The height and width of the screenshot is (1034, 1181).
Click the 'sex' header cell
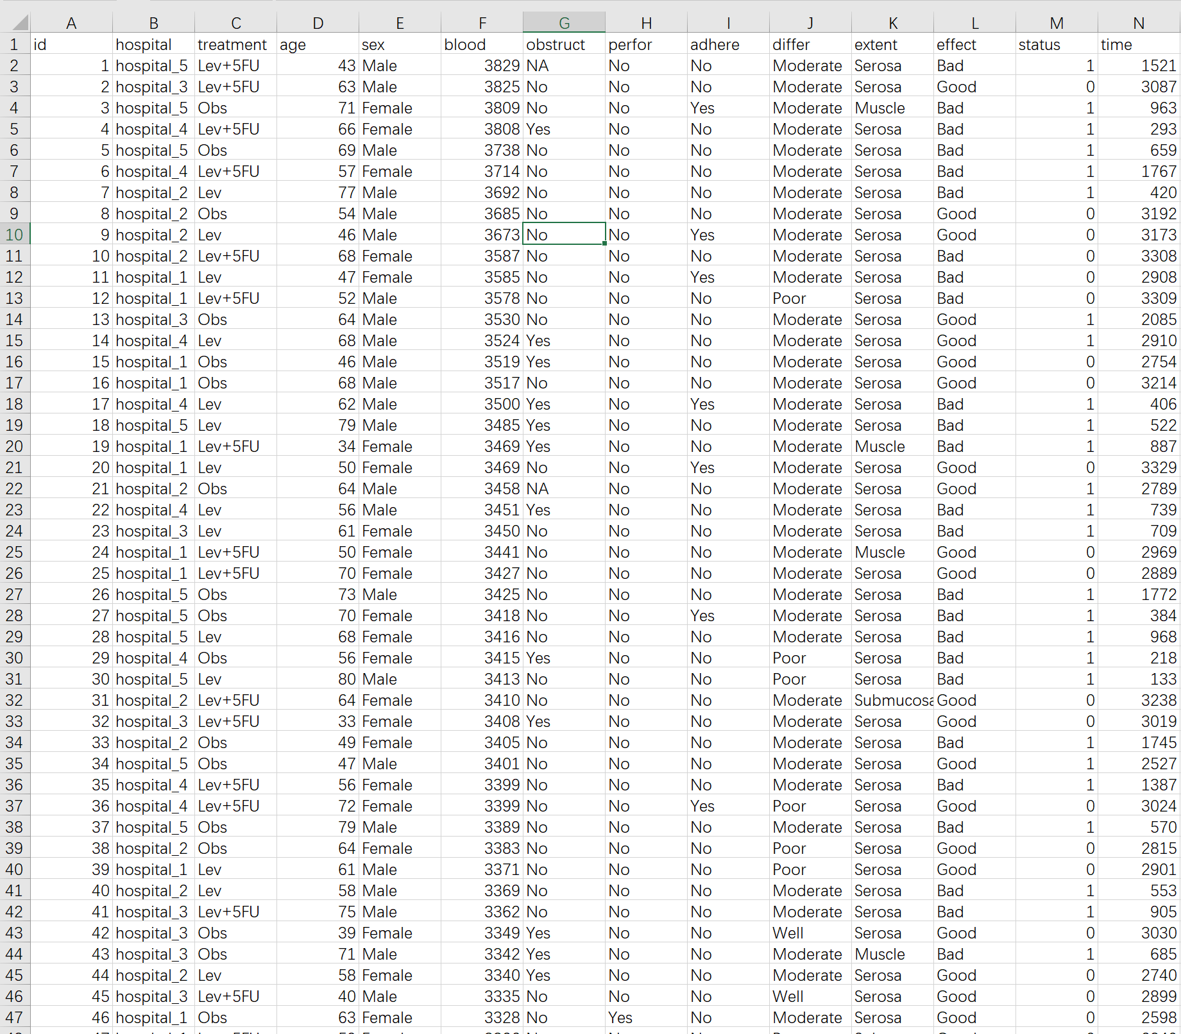[400, 44]
